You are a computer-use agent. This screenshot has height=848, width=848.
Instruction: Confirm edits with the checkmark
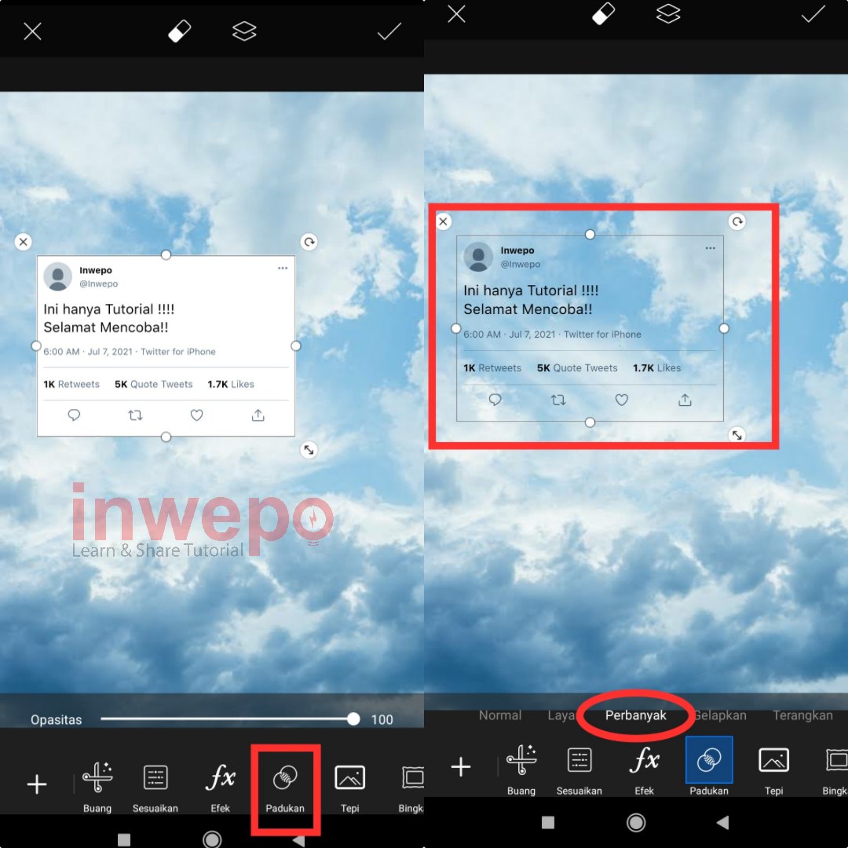[389, 31]
